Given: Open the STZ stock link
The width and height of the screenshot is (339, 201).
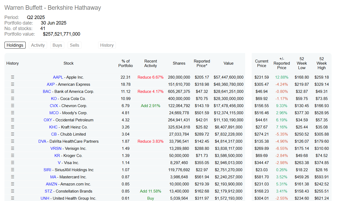Looking at the screenshot, I should [48, 191].
